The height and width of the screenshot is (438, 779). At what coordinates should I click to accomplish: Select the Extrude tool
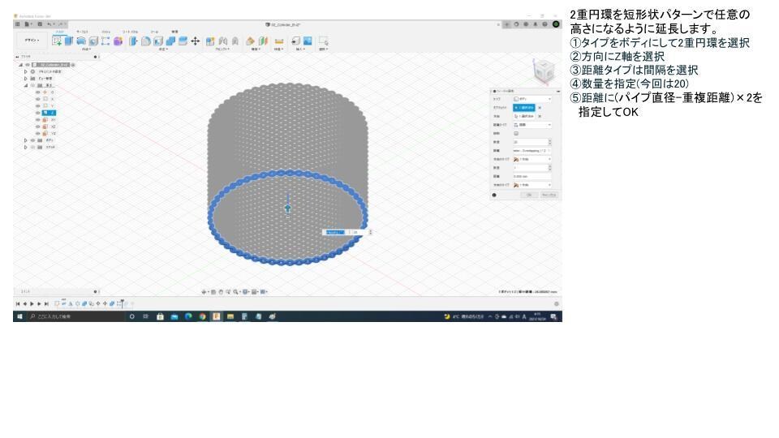69,41
